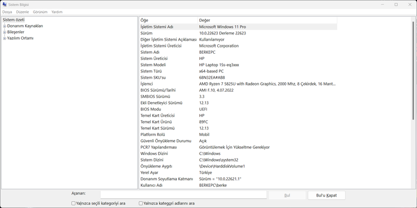Expand the Yazılım Ortamı tree node

click(x=5, y=38)
